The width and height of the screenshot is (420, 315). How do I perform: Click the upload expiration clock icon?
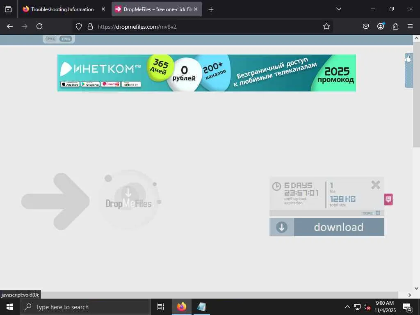pos(276,186)
